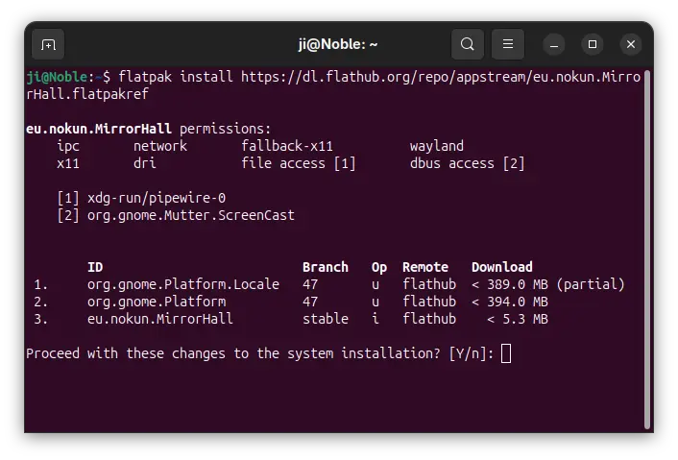Maximize the terminal window
This screenshot has width=678, height=460.
click(x=593, y=44)
